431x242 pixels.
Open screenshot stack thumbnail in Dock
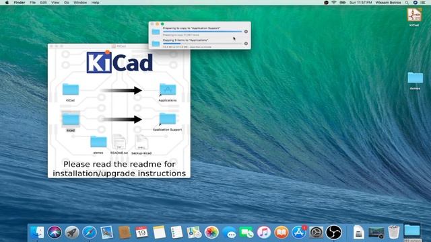(376, 233)
